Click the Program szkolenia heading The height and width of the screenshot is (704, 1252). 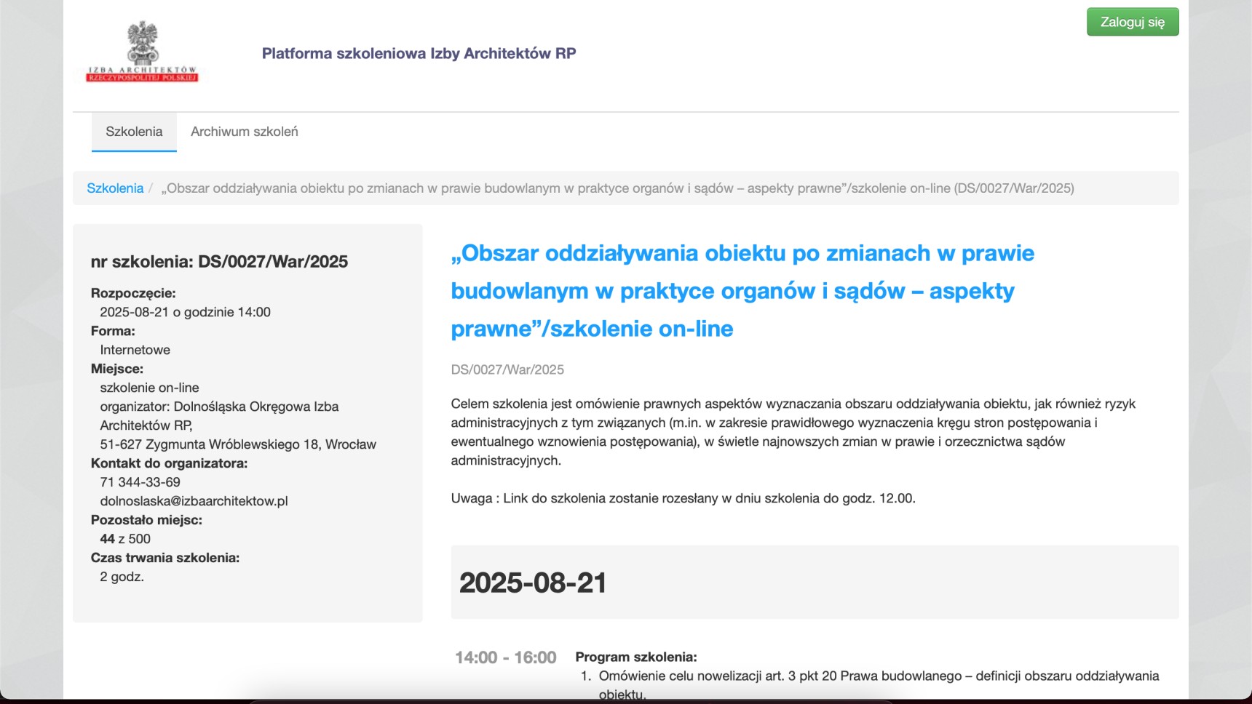click(635, 657)
